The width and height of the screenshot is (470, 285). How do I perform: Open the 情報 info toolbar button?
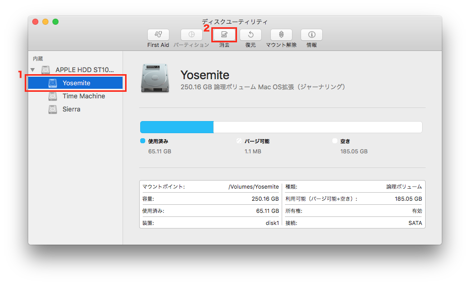point(312,35)
